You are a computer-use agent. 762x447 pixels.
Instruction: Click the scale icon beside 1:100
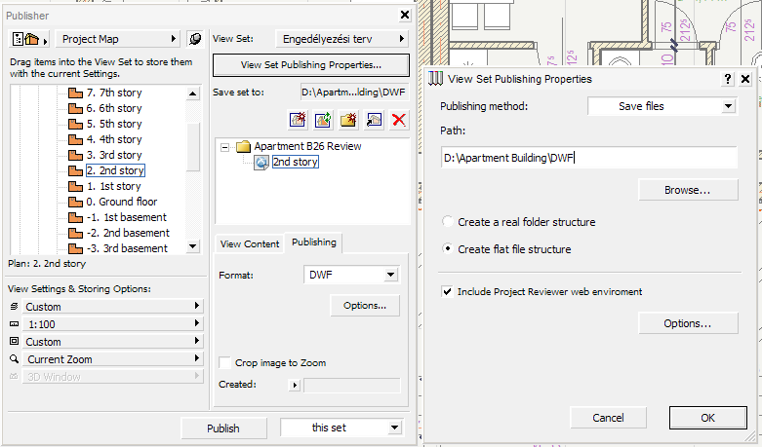tap(14, 324)
